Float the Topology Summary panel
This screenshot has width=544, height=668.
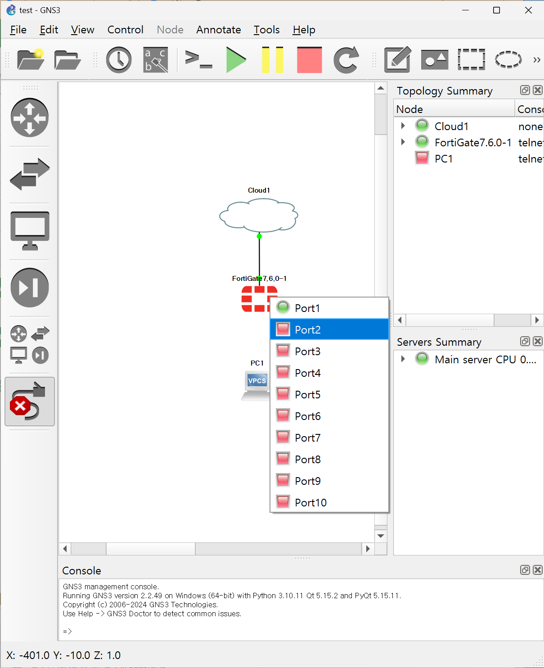coord(525,90)
